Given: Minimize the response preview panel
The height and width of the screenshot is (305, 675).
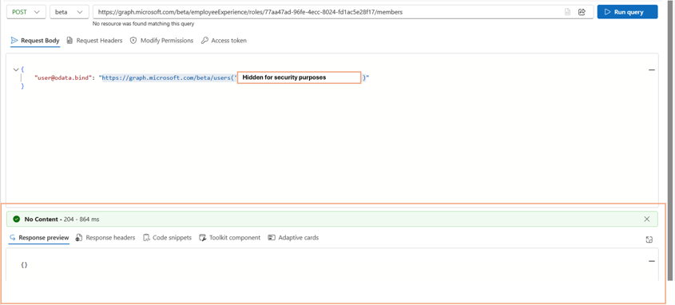Looking at the screenshot, I should click(651, 261).
